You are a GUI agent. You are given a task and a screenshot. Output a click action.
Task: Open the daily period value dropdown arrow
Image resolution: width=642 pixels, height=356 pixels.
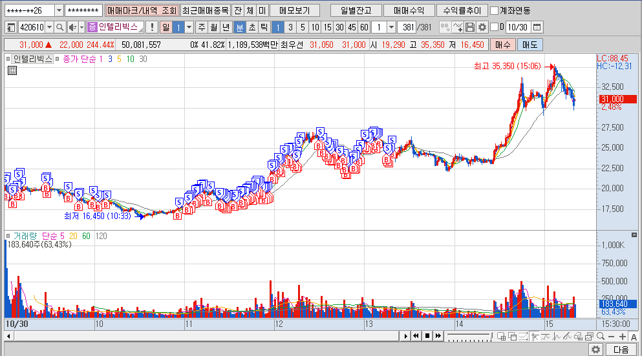pyautogui.click(x=189, y=27)
